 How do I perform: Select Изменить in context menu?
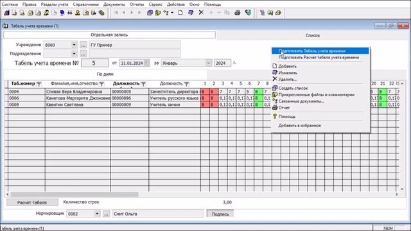pos(320,73)
